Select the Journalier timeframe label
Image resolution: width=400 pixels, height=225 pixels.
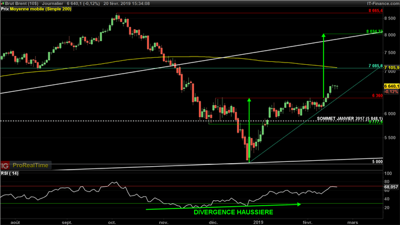click(52, 4)
